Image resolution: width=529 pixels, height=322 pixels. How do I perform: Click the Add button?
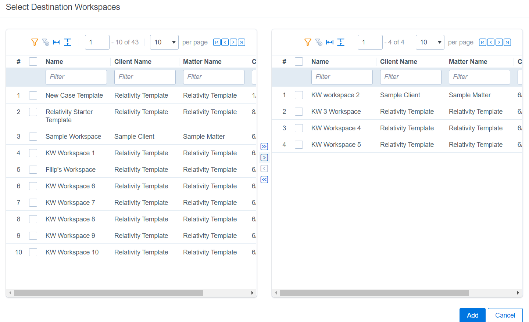[x=472, y=315]
